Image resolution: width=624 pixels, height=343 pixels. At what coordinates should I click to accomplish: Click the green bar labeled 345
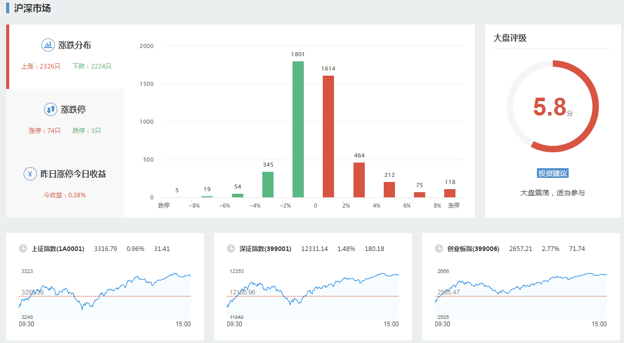pos(268,185)
